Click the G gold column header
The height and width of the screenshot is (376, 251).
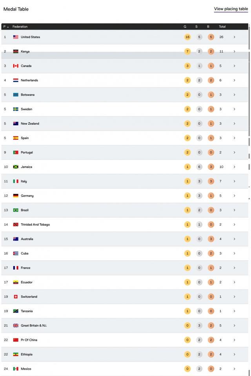185,27
